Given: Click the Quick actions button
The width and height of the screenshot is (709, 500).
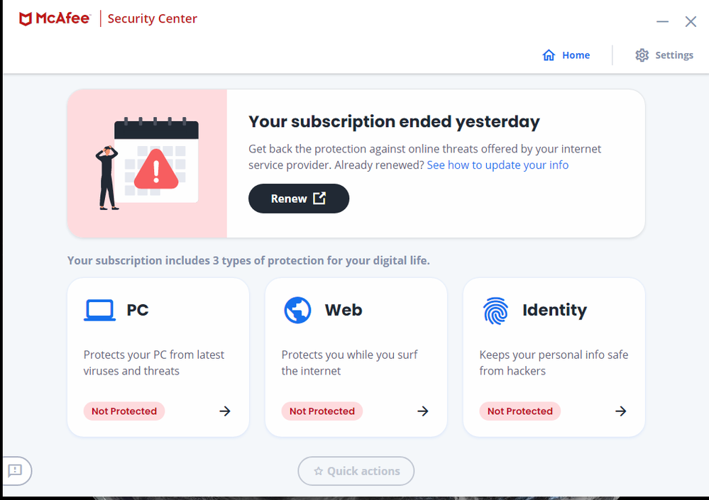Looking at the screenshot, I should point(356,470).
